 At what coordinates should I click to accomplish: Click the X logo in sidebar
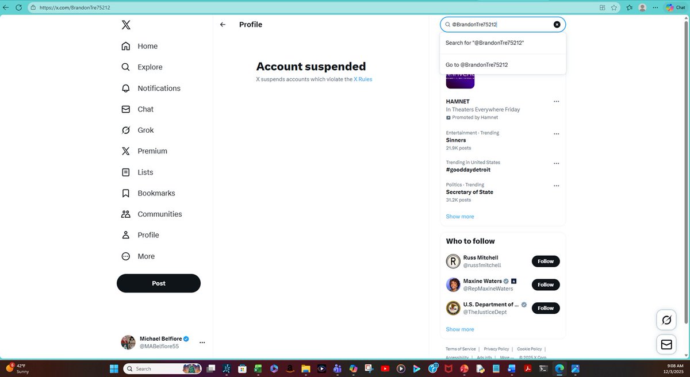point(126,25)
